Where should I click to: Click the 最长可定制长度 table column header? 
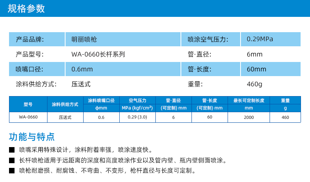click(x=249, y=100)
